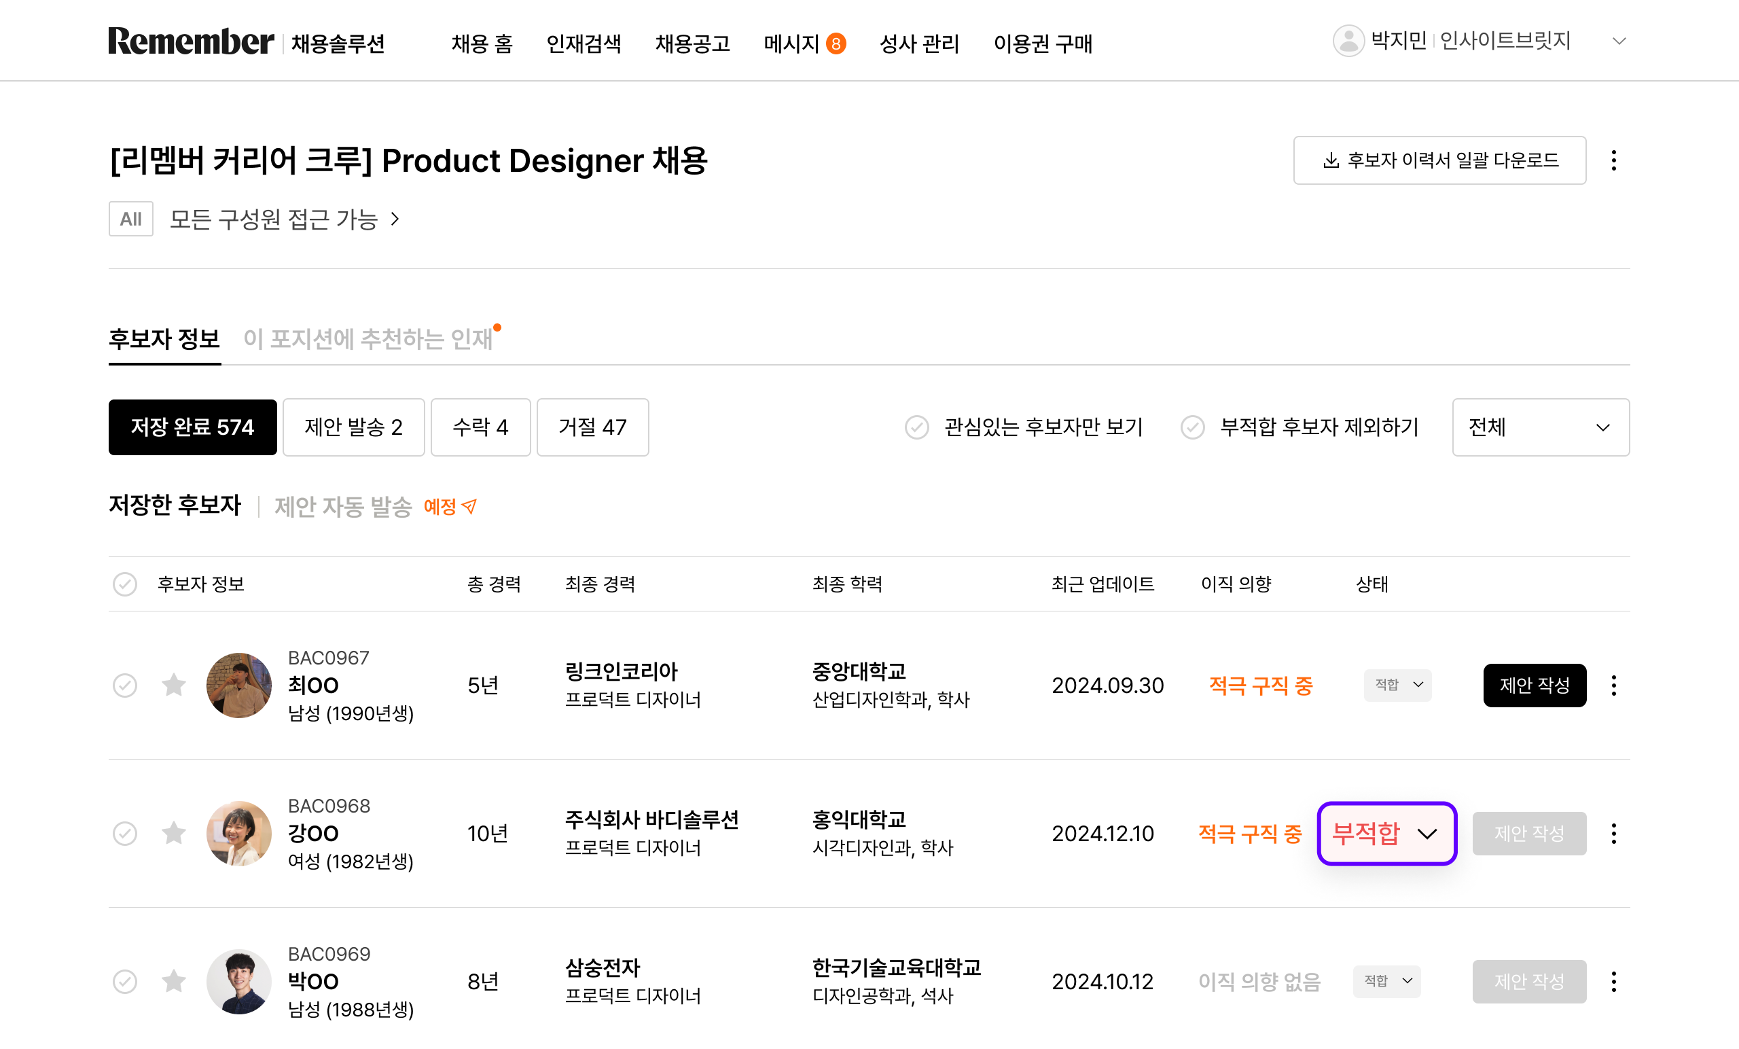Open 메시지 menu
Viewport: 1739px width, 1049px height.
click(x=791, y=43)
